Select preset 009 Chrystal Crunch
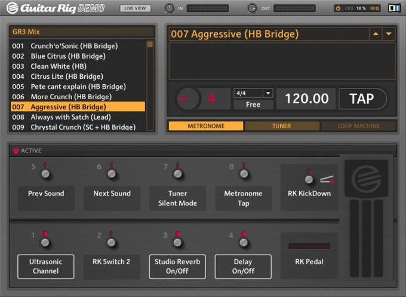 tap(78, 127)
